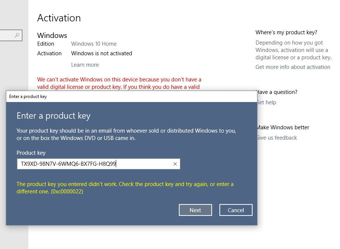Click the Next button in the dialog
This screenshot has width=340, height=249.
click(x=195, y=210)
